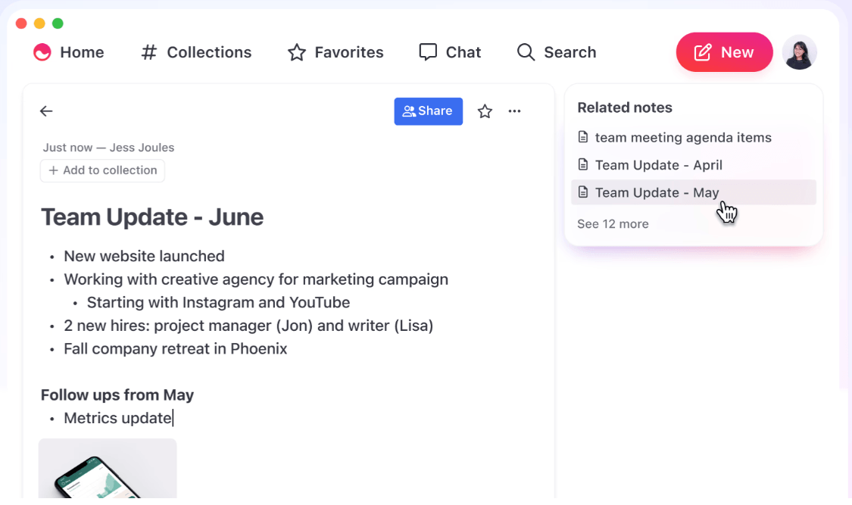Open Favorites in the navigation bar
Viewport: 852px width, 505px height.
click(335, 52)
